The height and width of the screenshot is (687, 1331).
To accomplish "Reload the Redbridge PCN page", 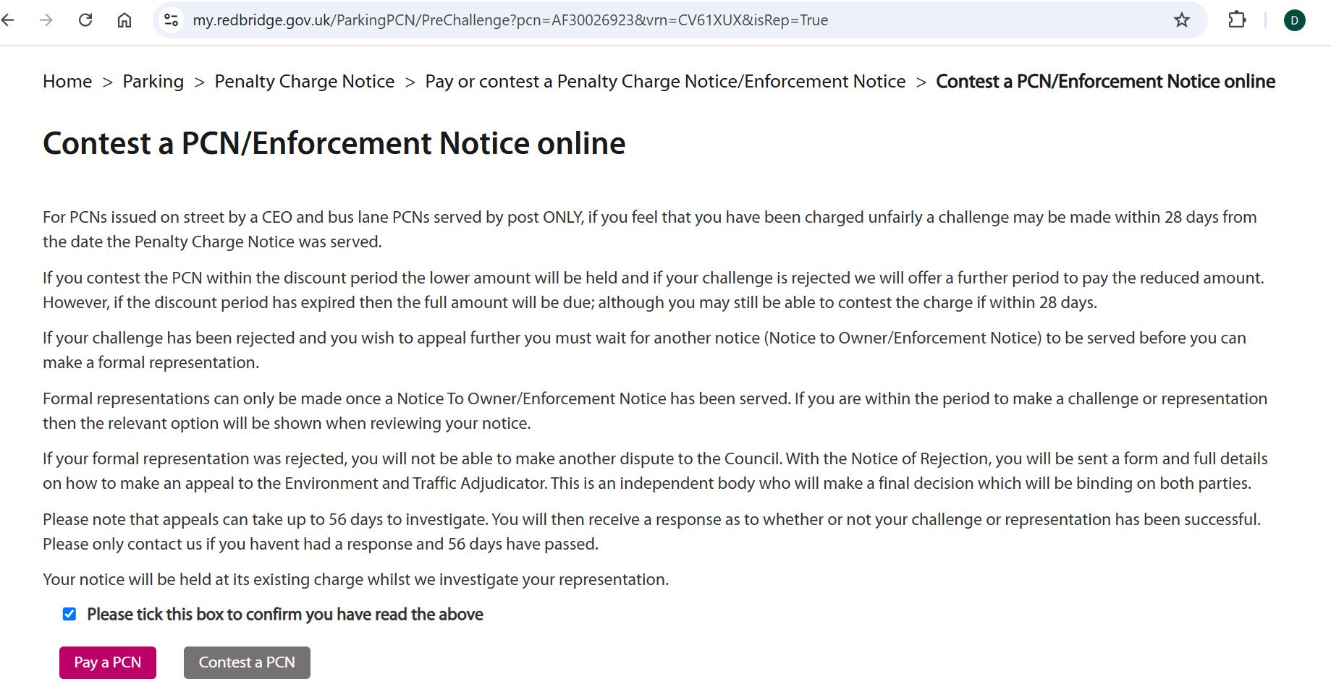I will point(85,20).
